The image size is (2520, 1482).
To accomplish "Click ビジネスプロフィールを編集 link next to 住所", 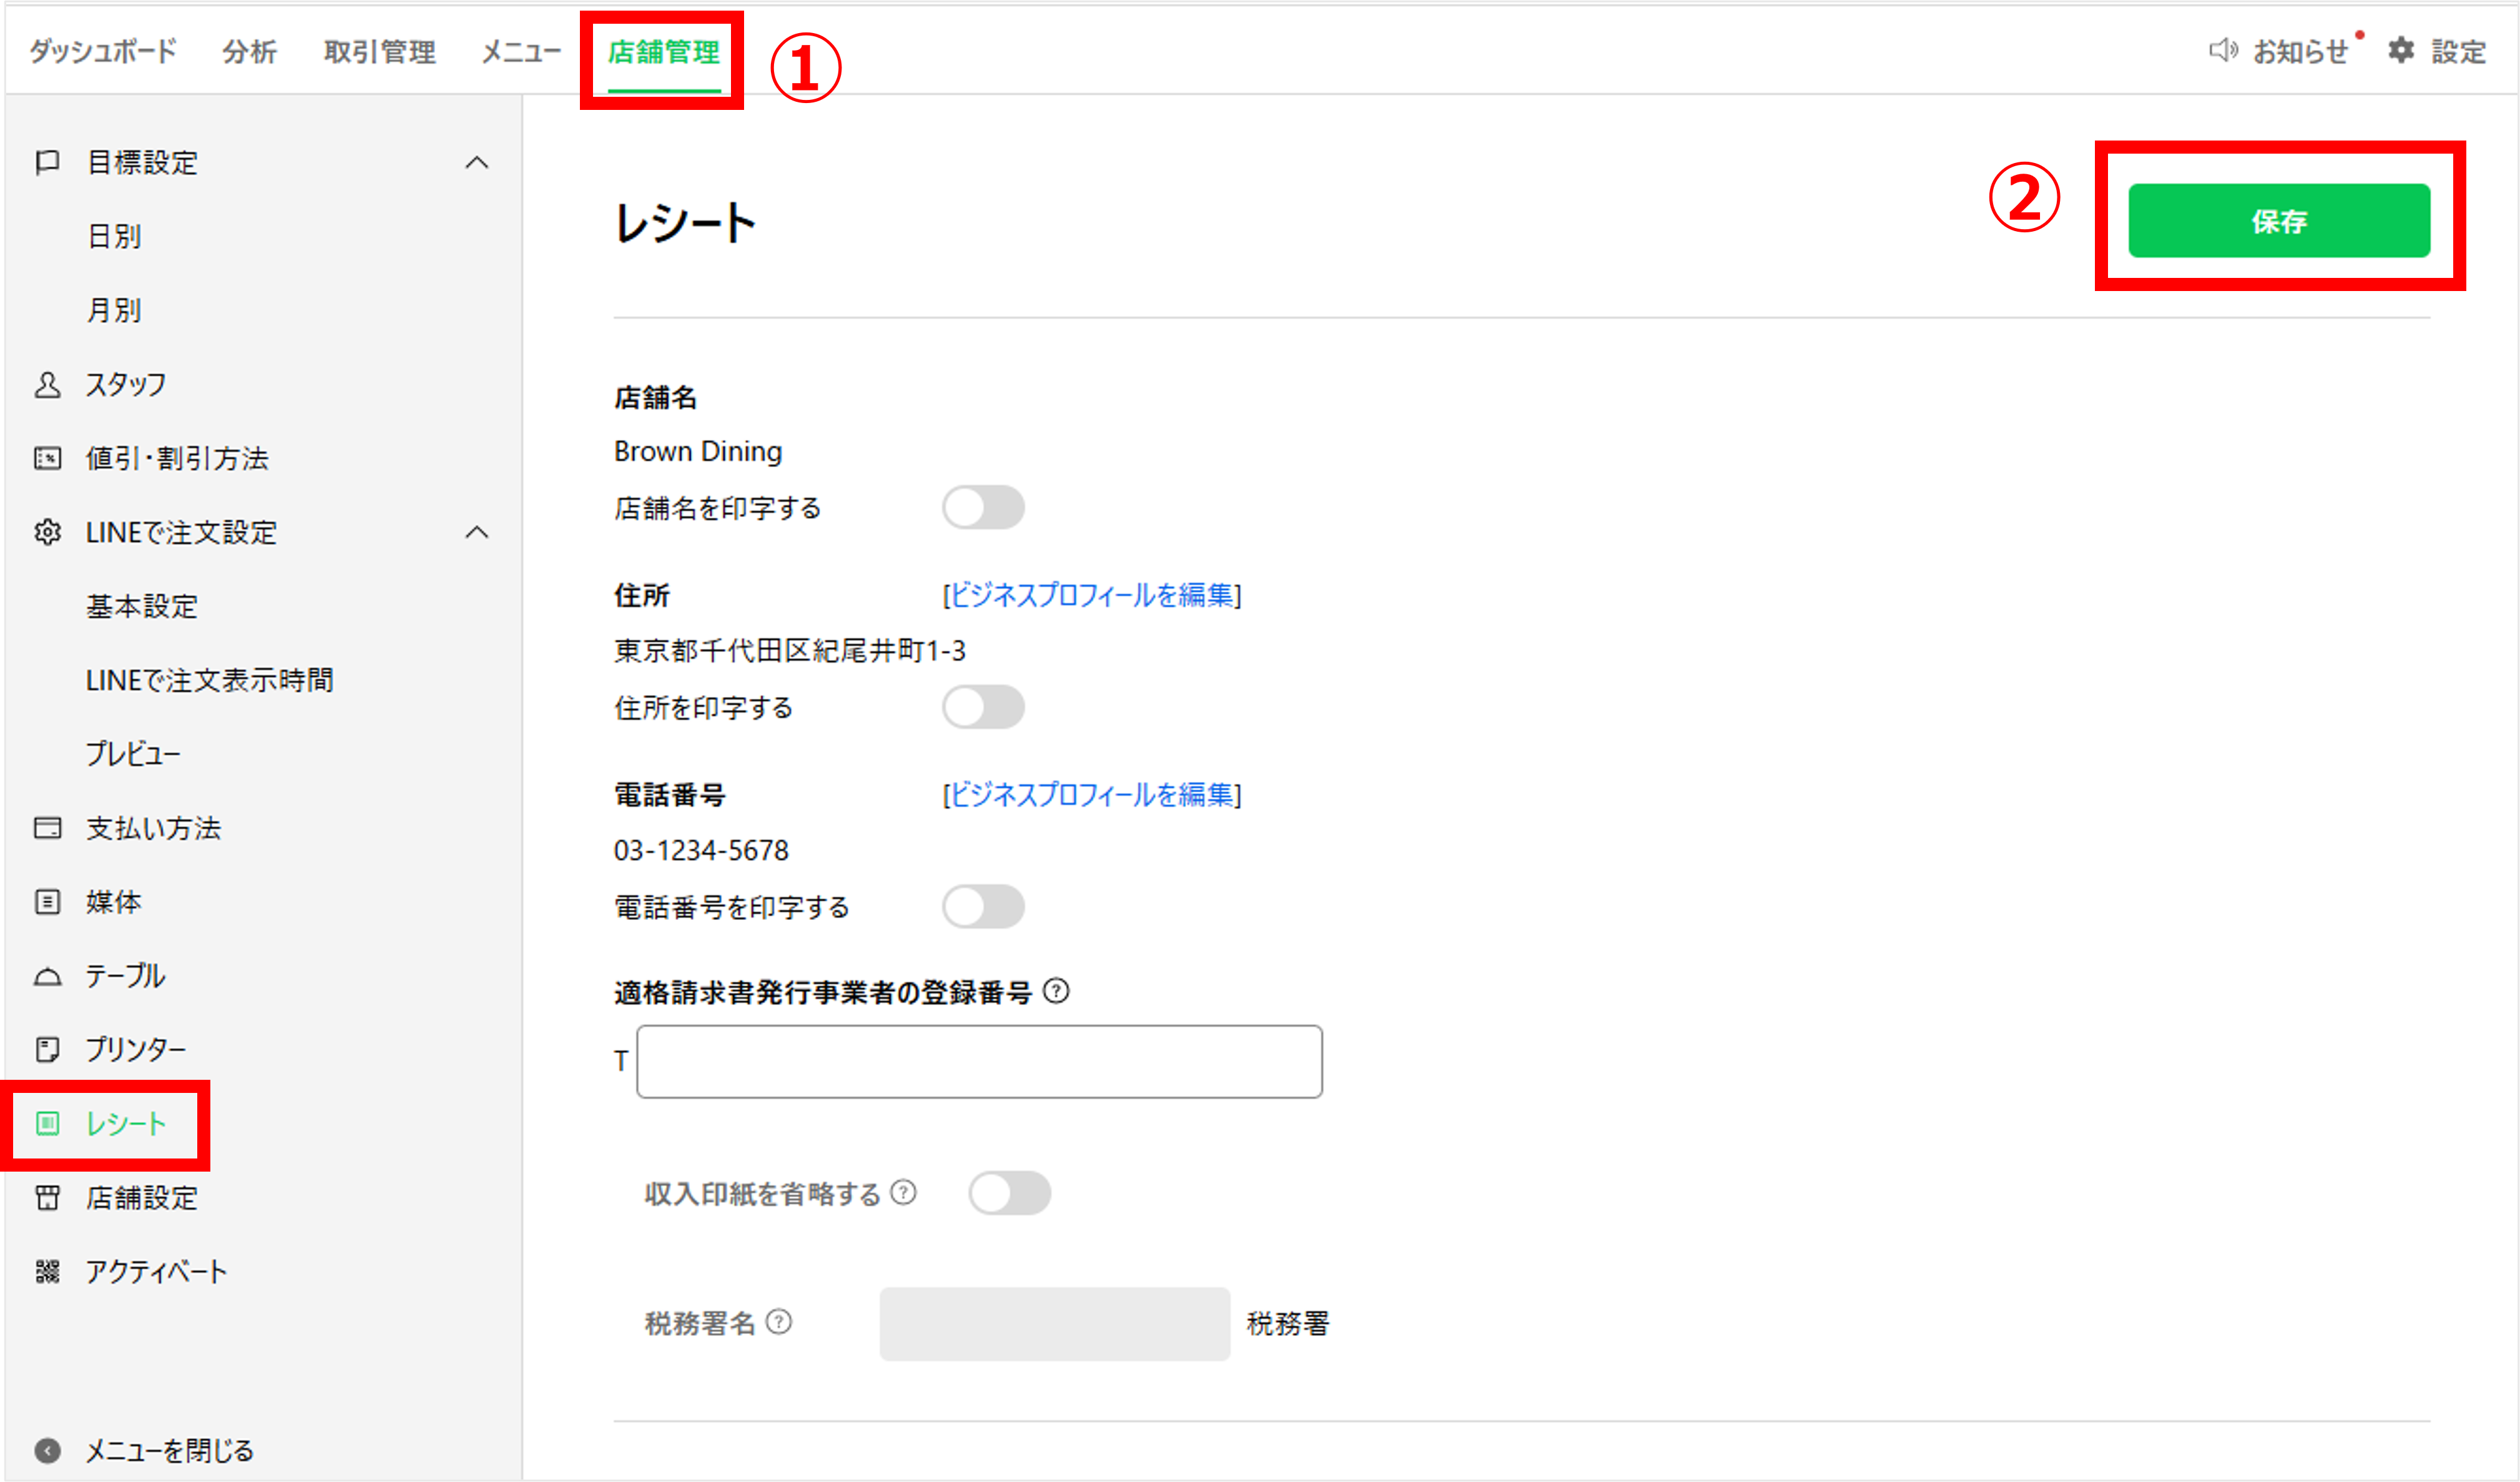I will [x=1092, y=595].
